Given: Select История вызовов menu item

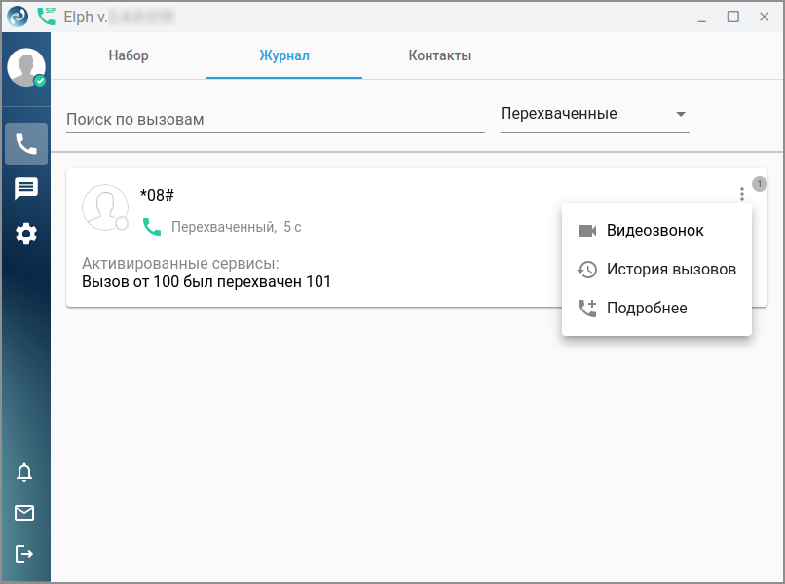Looking at the screenshot, I should [671, 270].
